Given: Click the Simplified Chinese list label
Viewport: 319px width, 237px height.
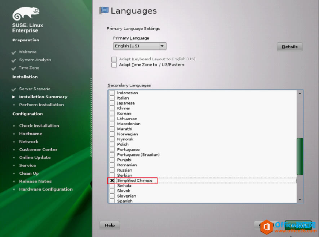Looking at the screenshot, I should (135, 180).
